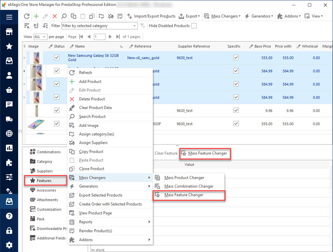
Task: Toggle Specific checkbox in the 920F reference row
Action: pyautogui.click(x=236, y=123)
